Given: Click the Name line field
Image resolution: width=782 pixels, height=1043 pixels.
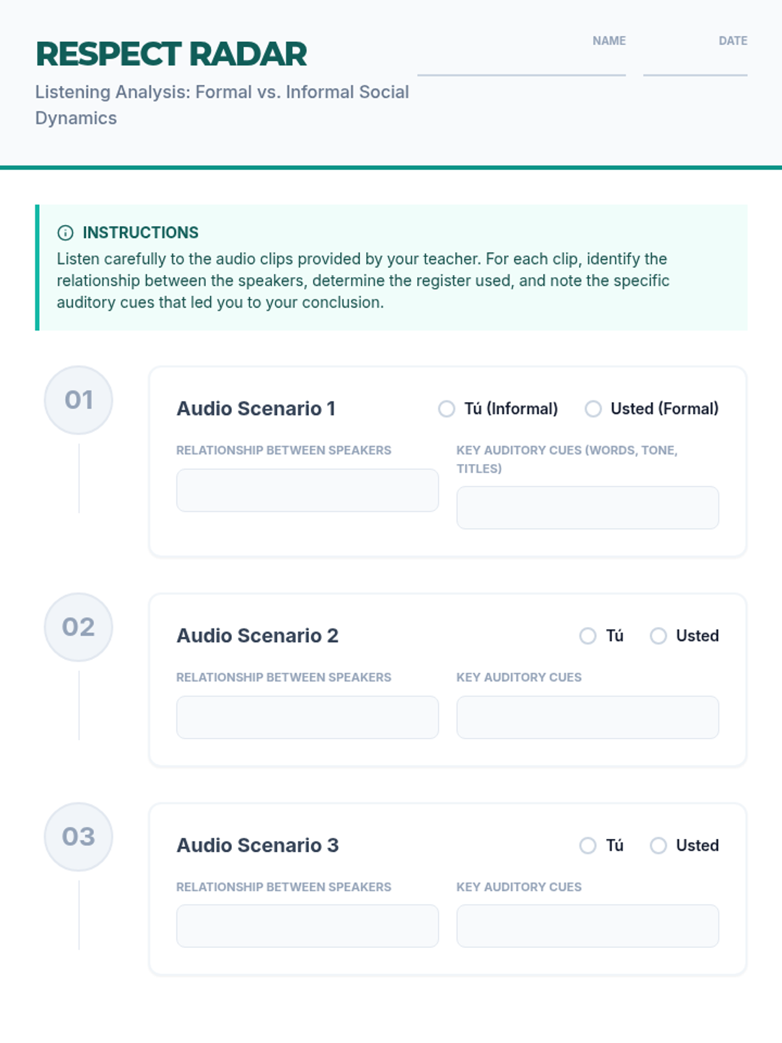Looking at the screenshot, I should pyautogui.click(x=521, y=64).
